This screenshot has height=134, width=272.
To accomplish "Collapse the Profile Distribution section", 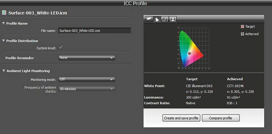I will click(3, 41).
